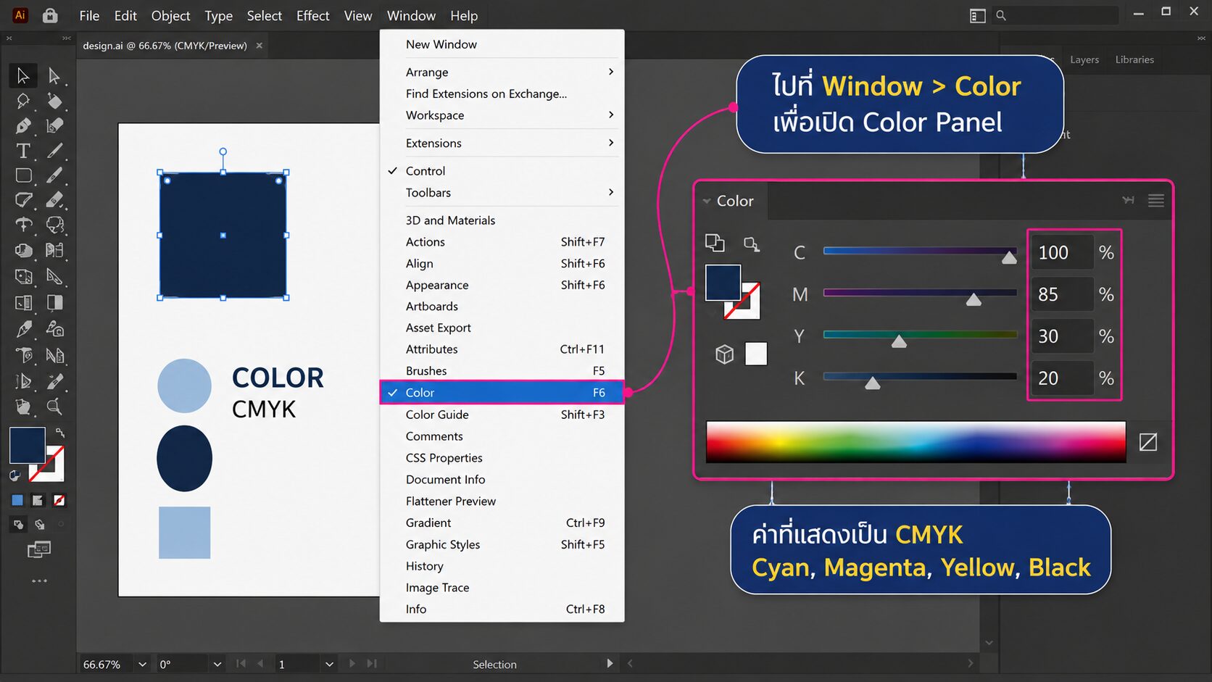Select the Pen tool
Image resolution: width=1212 pixels, height=682 pixels.
point(22,125)
